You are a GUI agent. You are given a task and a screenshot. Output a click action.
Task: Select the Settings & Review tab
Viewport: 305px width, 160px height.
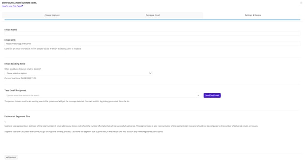(x=253, y=15)
